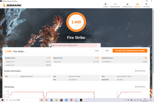This screenshot has height=102, width=154.
Task: Open Mail app from taskbar
Action: point(66,100)
